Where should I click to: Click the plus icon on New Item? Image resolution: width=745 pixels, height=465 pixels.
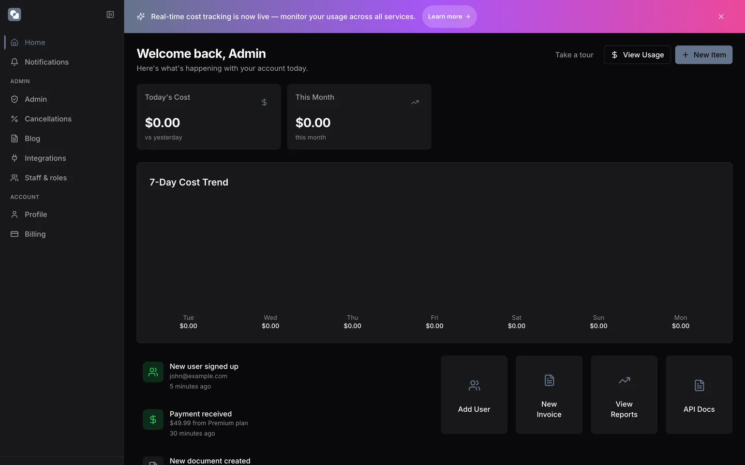point(686,55)
